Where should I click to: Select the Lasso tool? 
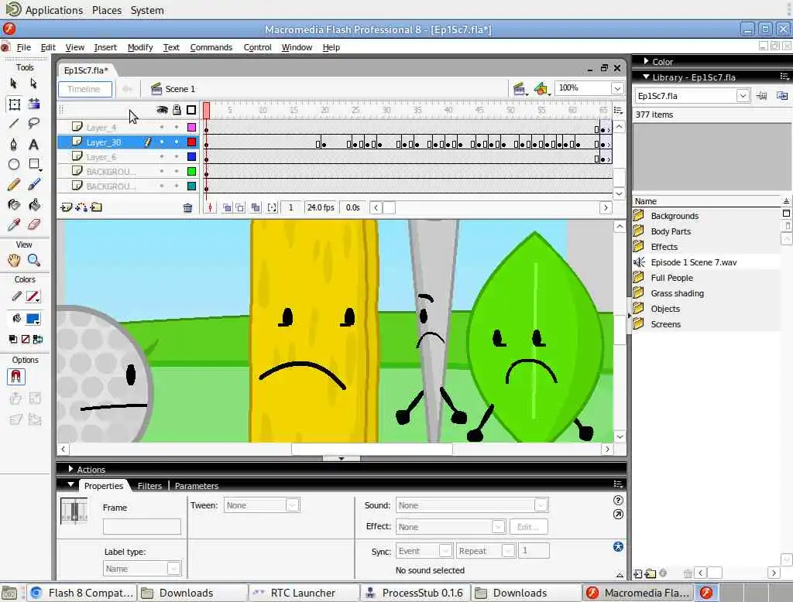(x=34, y=124)
